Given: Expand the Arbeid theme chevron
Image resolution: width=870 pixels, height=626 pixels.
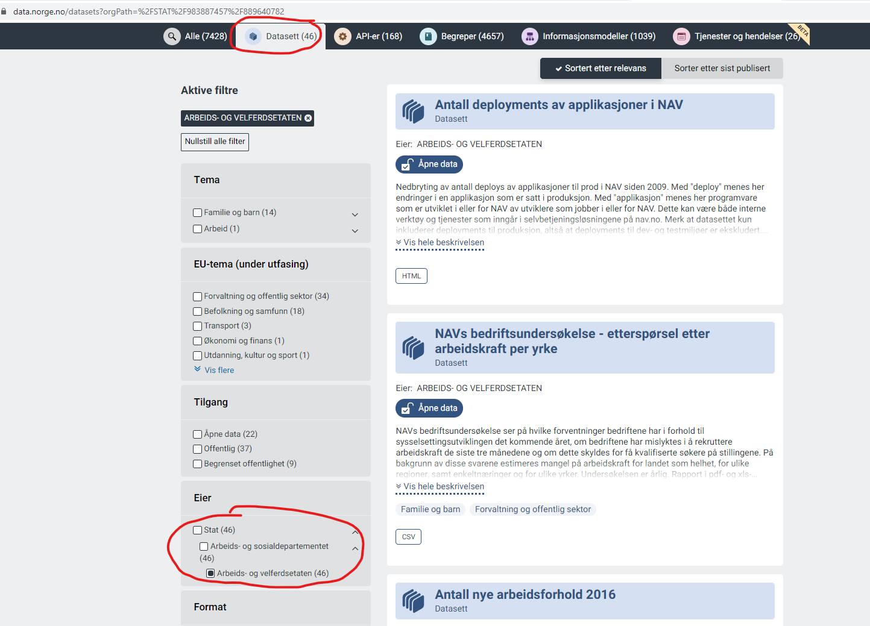Looking at the screenshot, I should pos(355,231).
